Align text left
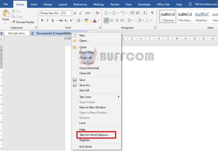The image size is (218, 151). tap(107, 21)
